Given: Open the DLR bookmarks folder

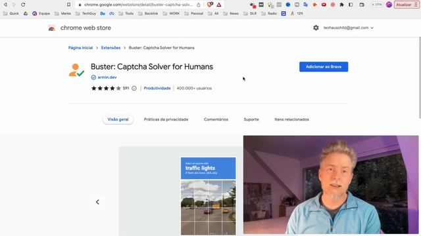Looking at the screenshot, I should click(x=250, y=13).
